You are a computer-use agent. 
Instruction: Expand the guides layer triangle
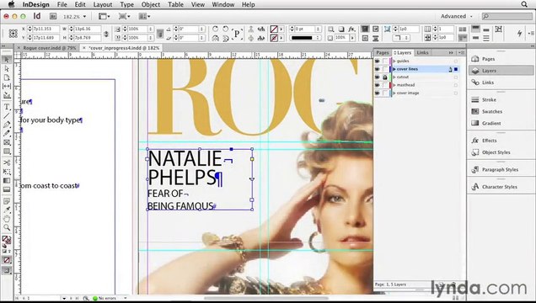pos(394,61)
